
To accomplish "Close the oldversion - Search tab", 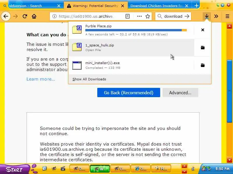I will coord(59,6).
